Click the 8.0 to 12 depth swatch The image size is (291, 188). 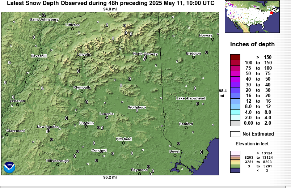235,107
